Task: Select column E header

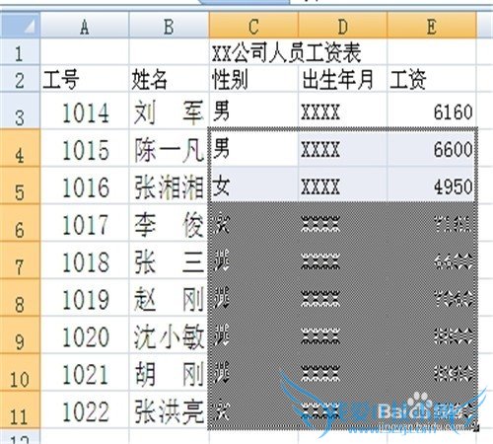Action: [432, 26]
